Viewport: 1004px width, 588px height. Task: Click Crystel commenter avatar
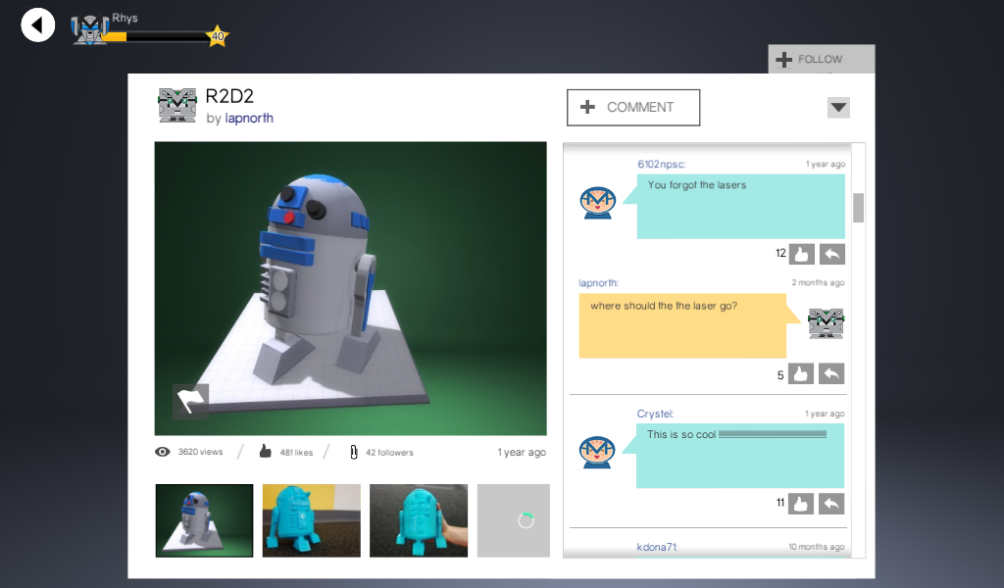pyautogui.click(x=597, y=452)
